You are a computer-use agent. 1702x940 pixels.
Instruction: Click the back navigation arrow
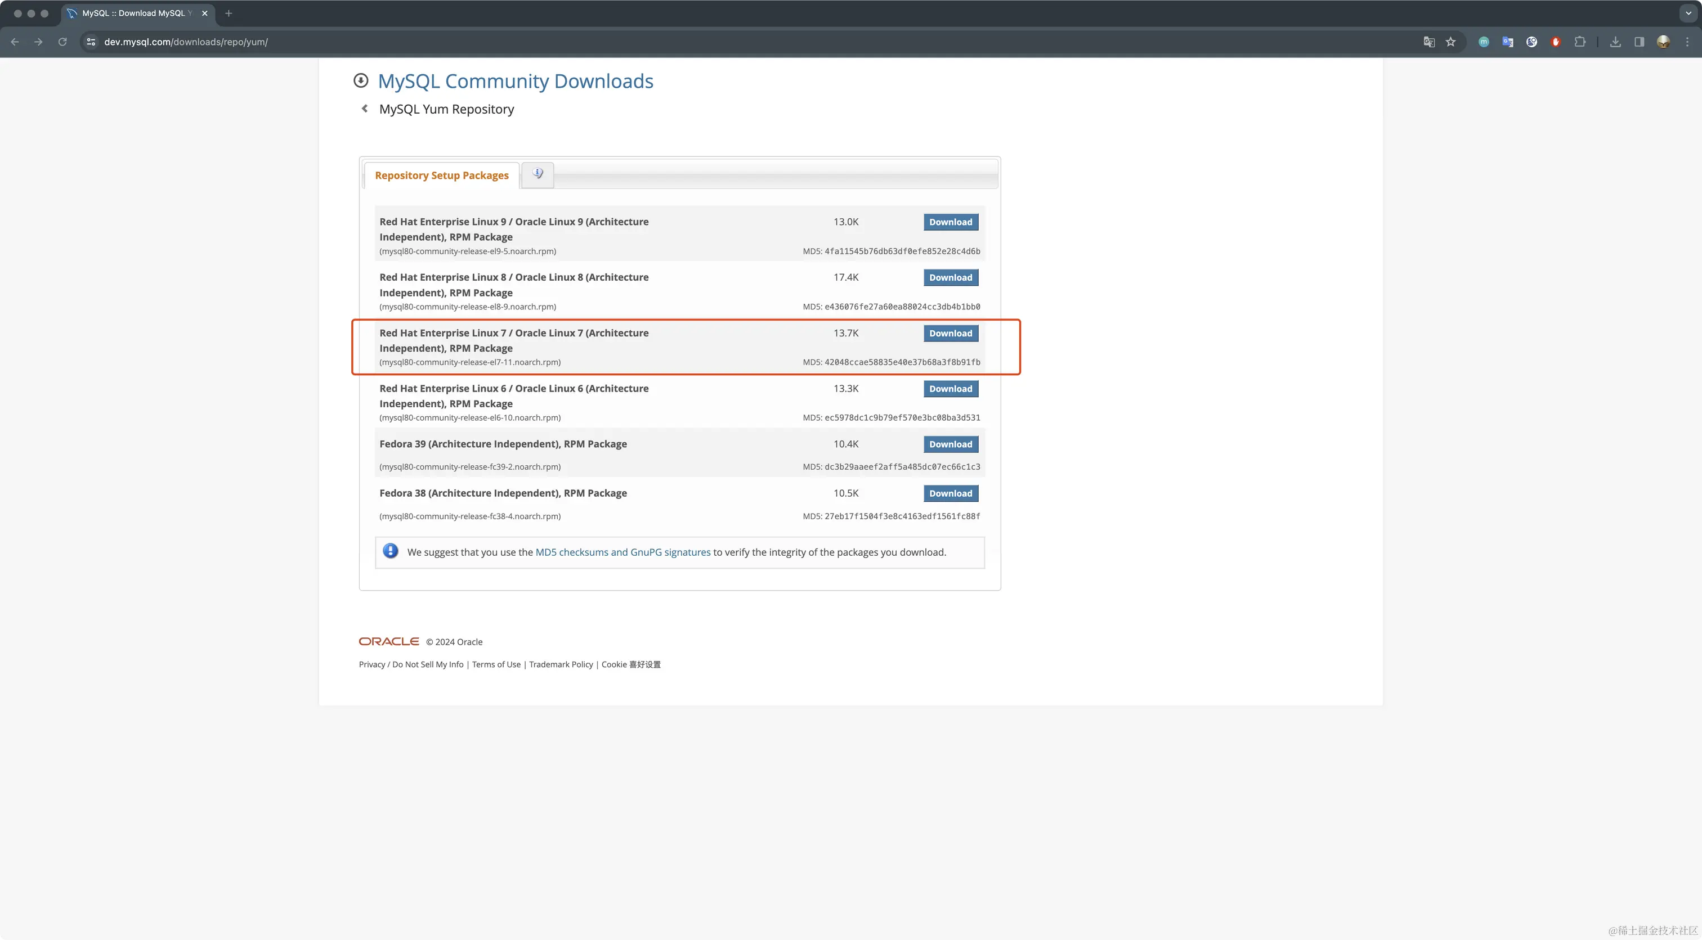(15, 42)
